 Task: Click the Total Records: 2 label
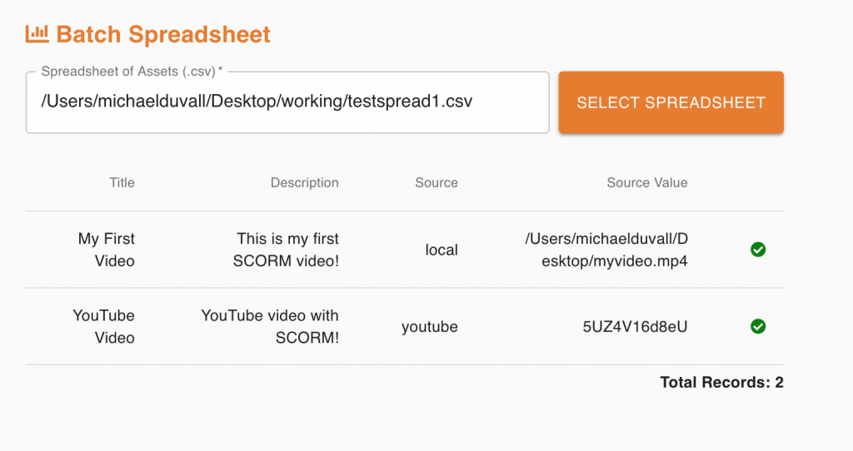pyautogui.click(x=721, y=382)
